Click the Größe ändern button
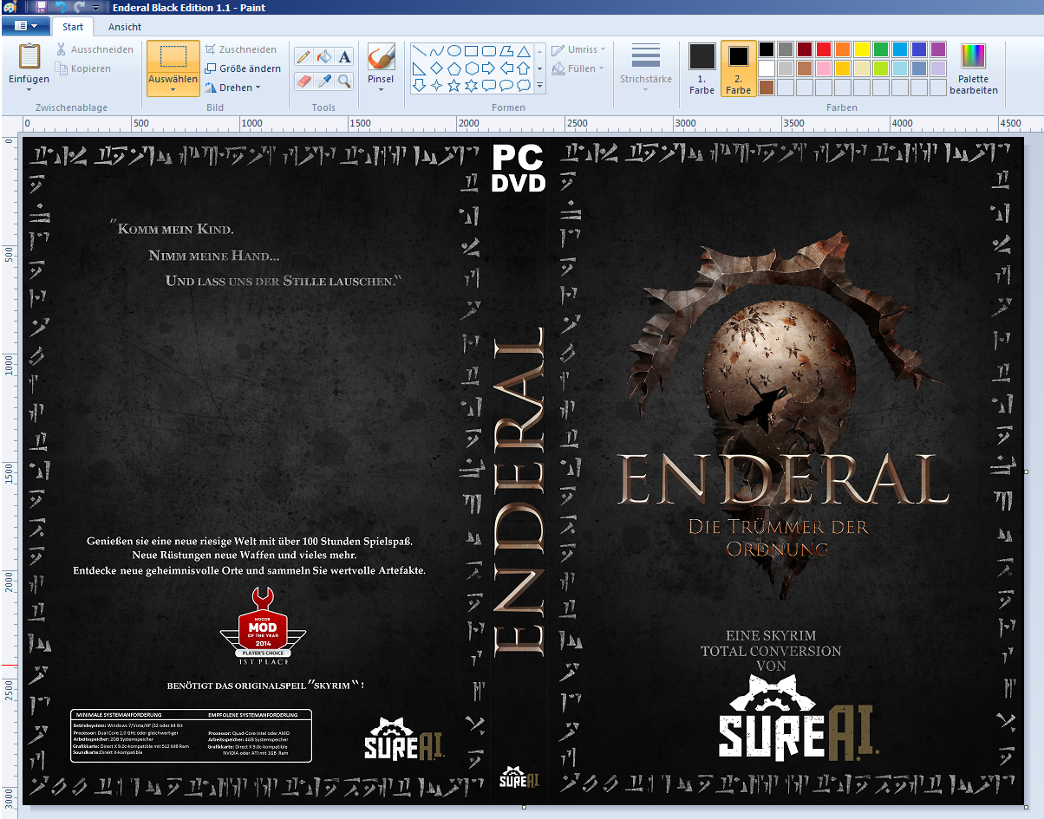 [243, 68]
